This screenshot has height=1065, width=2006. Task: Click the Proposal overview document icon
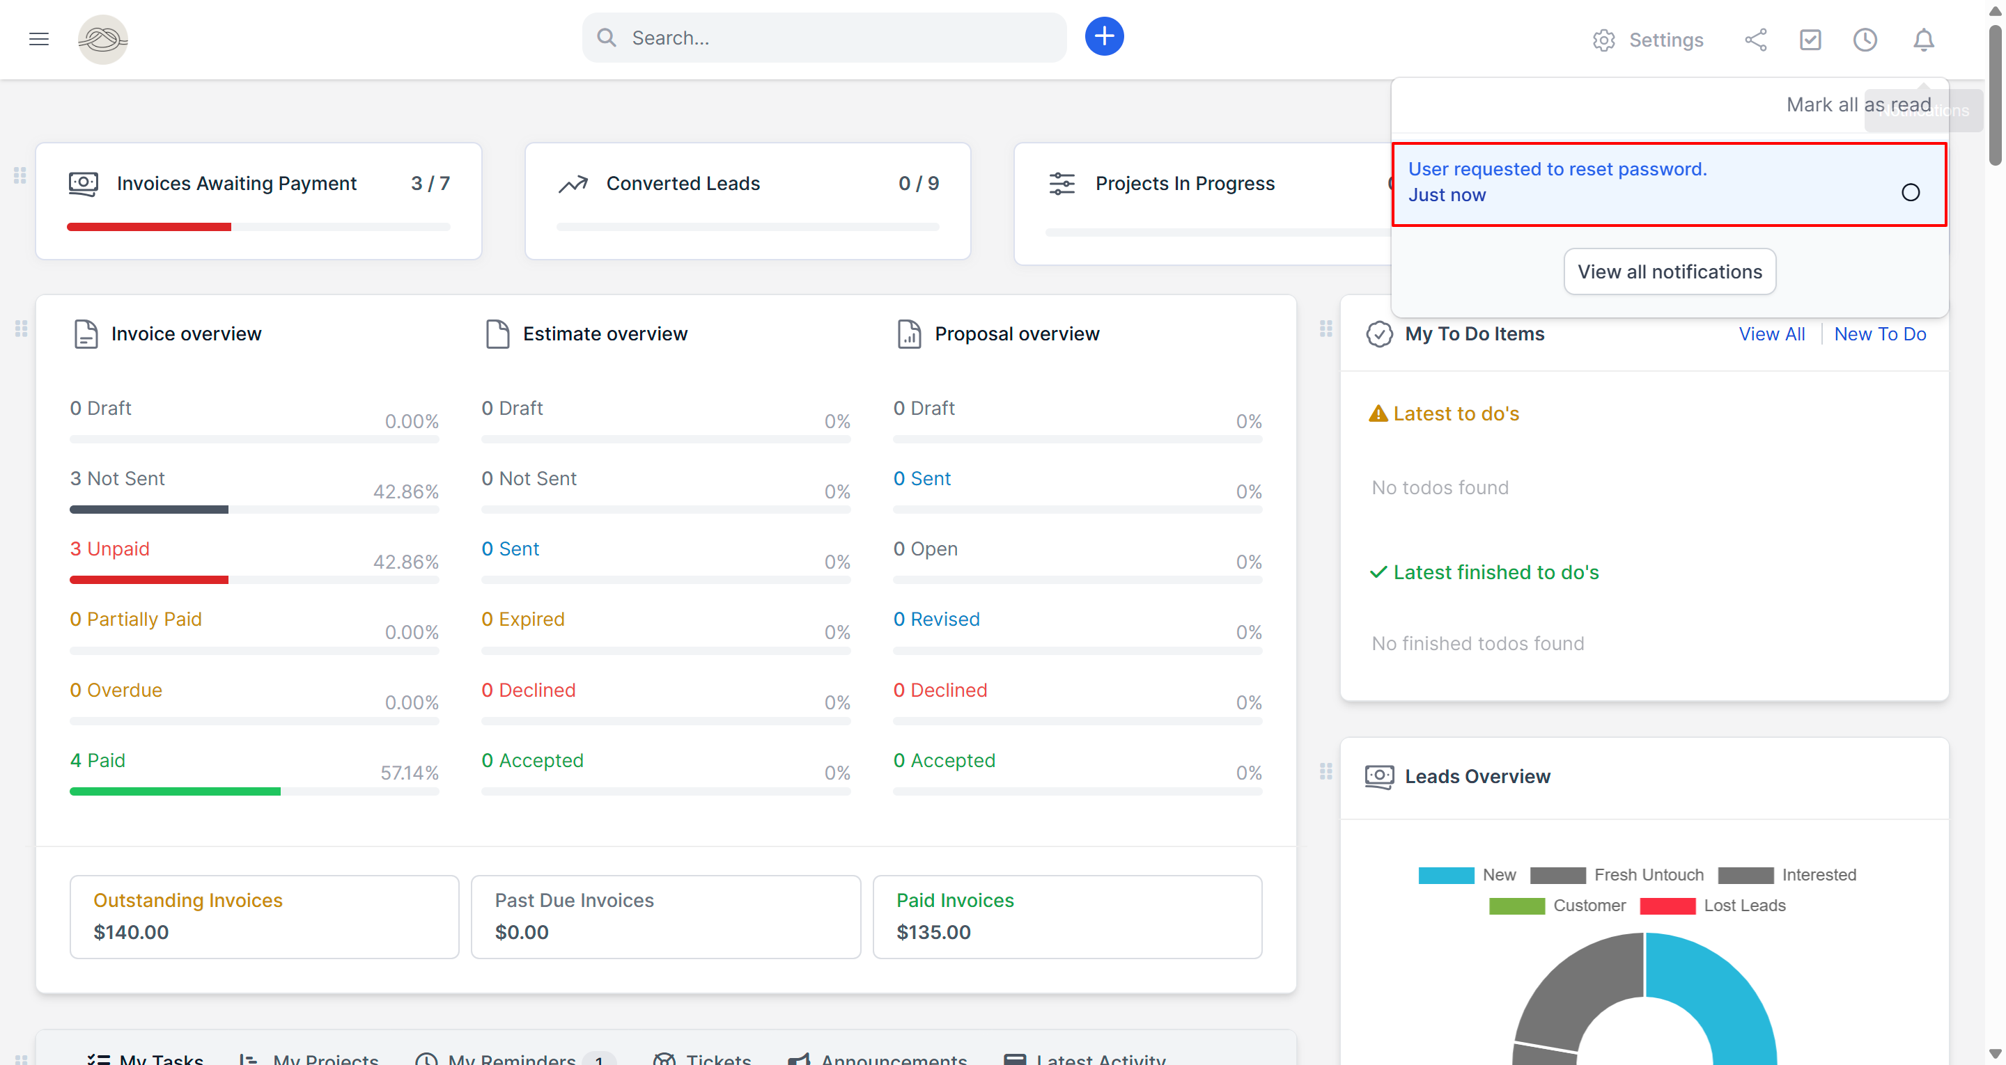click(x=910, y=333)
